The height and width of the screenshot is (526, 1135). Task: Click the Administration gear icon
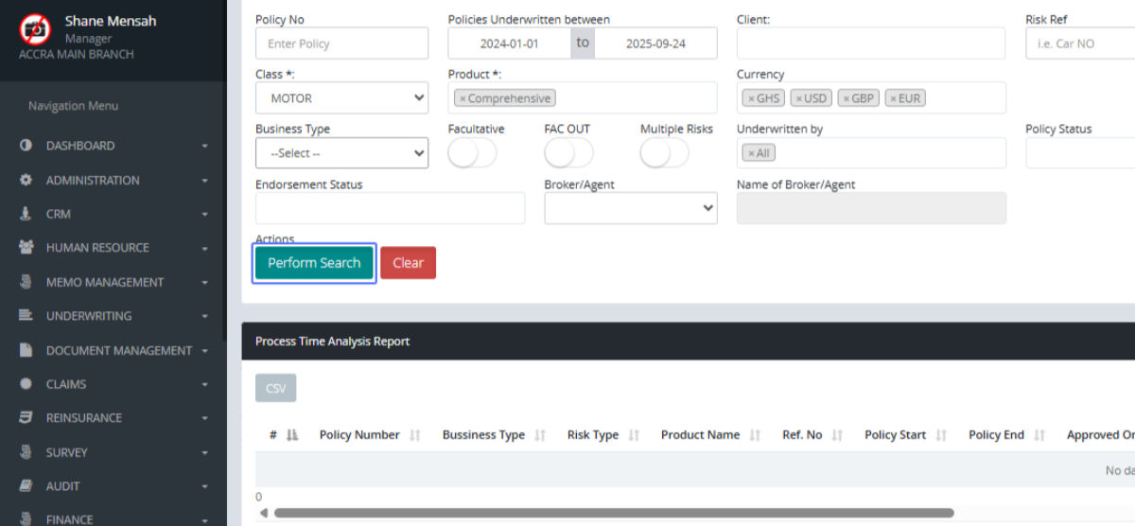(x=26, y=180)
